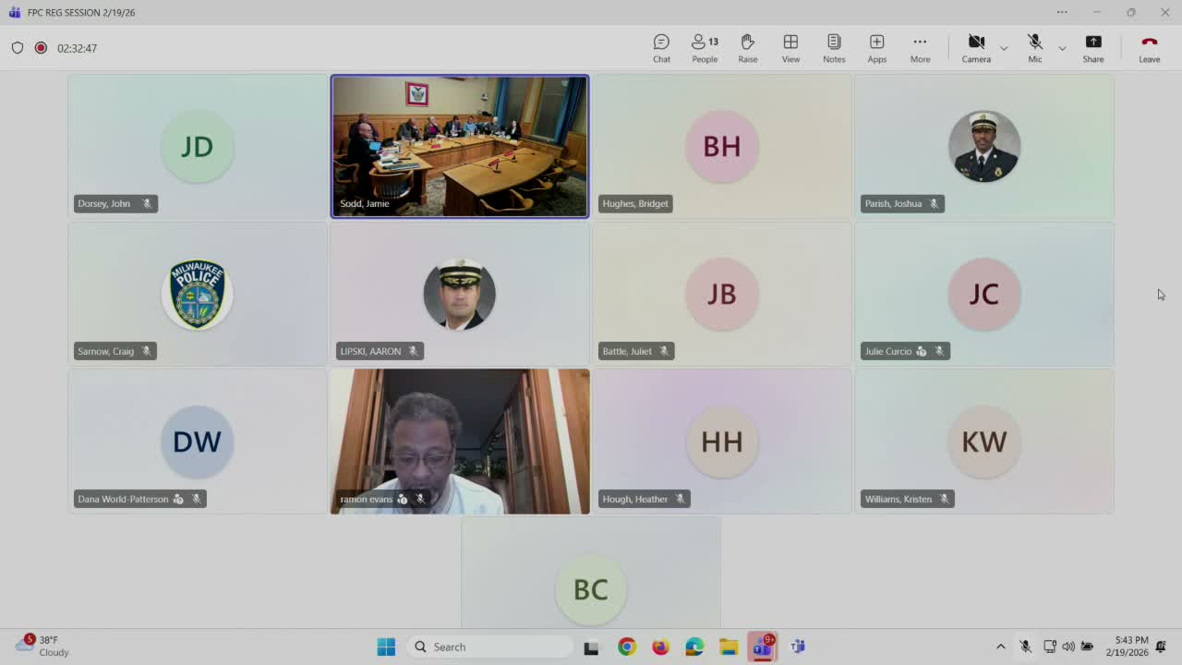Open the Windows Start menu

click(x=386, y=647)
